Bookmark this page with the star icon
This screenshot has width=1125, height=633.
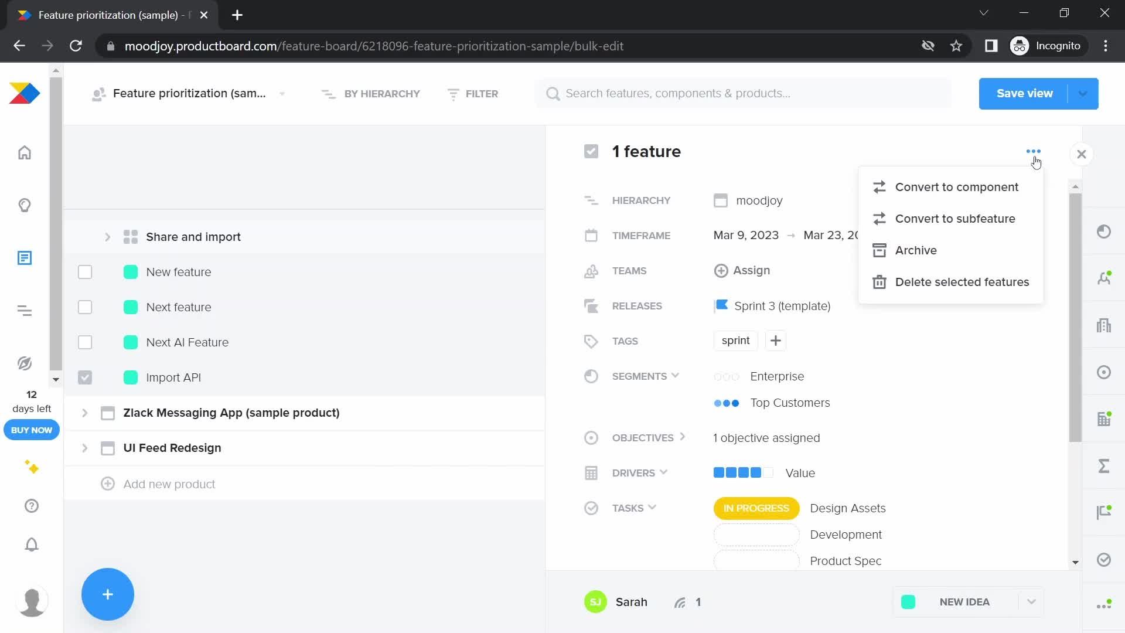tap(956, 46)
